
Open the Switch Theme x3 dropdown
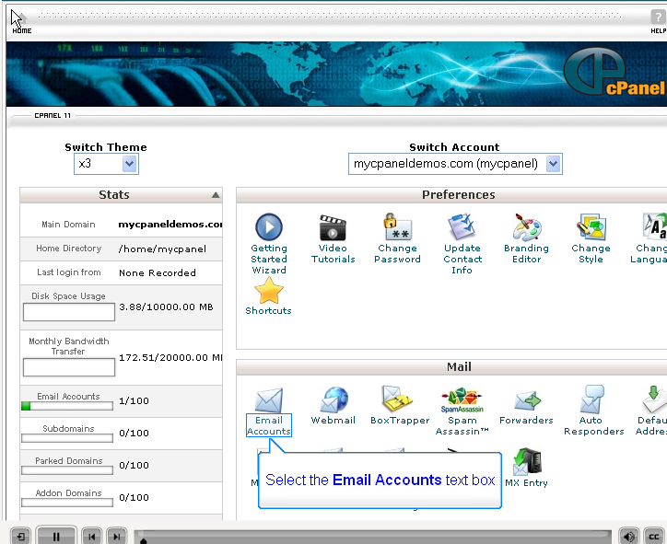point(106,164)
